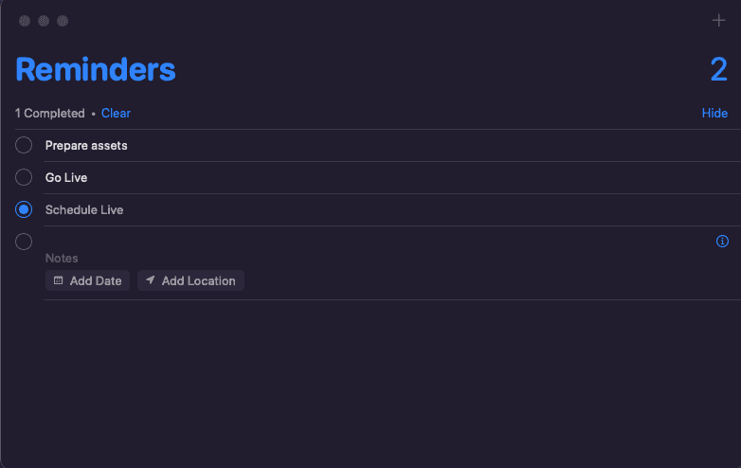Click the 1 Completed label
This screenshot has width=741, height=468.
(49, 113)
